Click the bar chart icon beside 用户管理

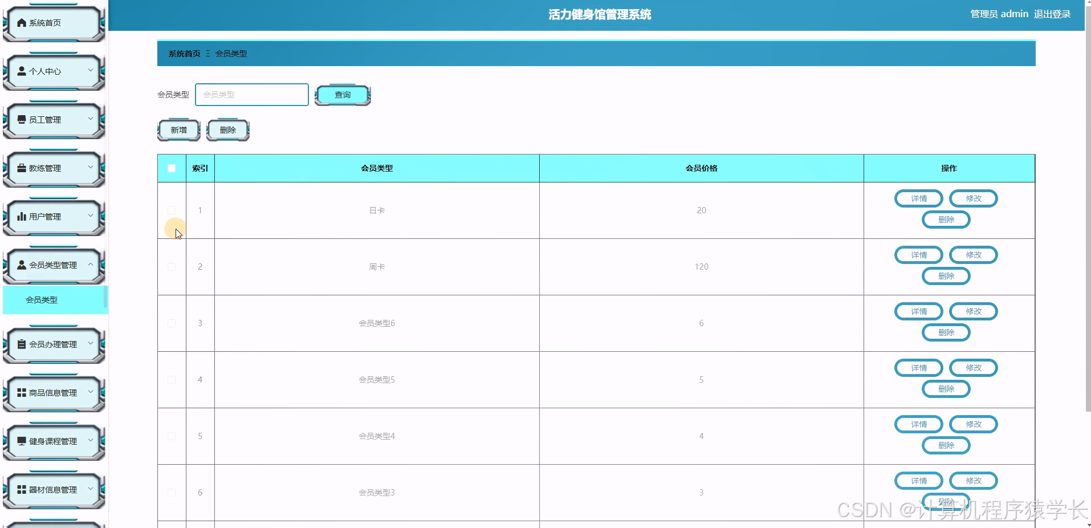22,217
